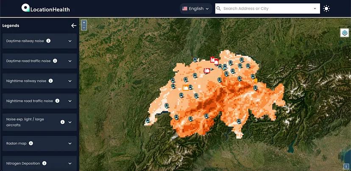Image resolution: width=351 pixels, height=171 pixels.
Task: Expand Noise exp. light / large aircrafts chevron
Action: (x=70, y=122)
